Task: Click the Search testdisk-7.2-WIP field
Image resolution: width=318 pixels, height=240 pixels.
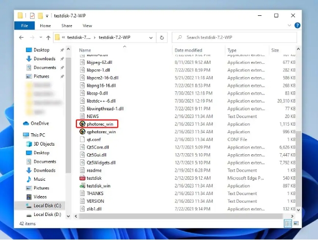Action: pos(234,37)
